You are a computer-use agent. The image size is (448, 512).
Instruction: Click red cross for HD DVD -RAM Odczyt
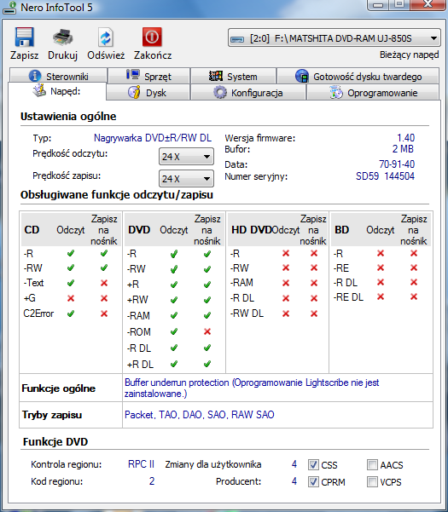click(x=286, y=283)
